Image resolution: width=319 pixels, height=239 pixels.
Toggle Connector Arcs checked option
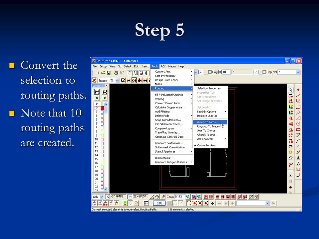point(210,145)
